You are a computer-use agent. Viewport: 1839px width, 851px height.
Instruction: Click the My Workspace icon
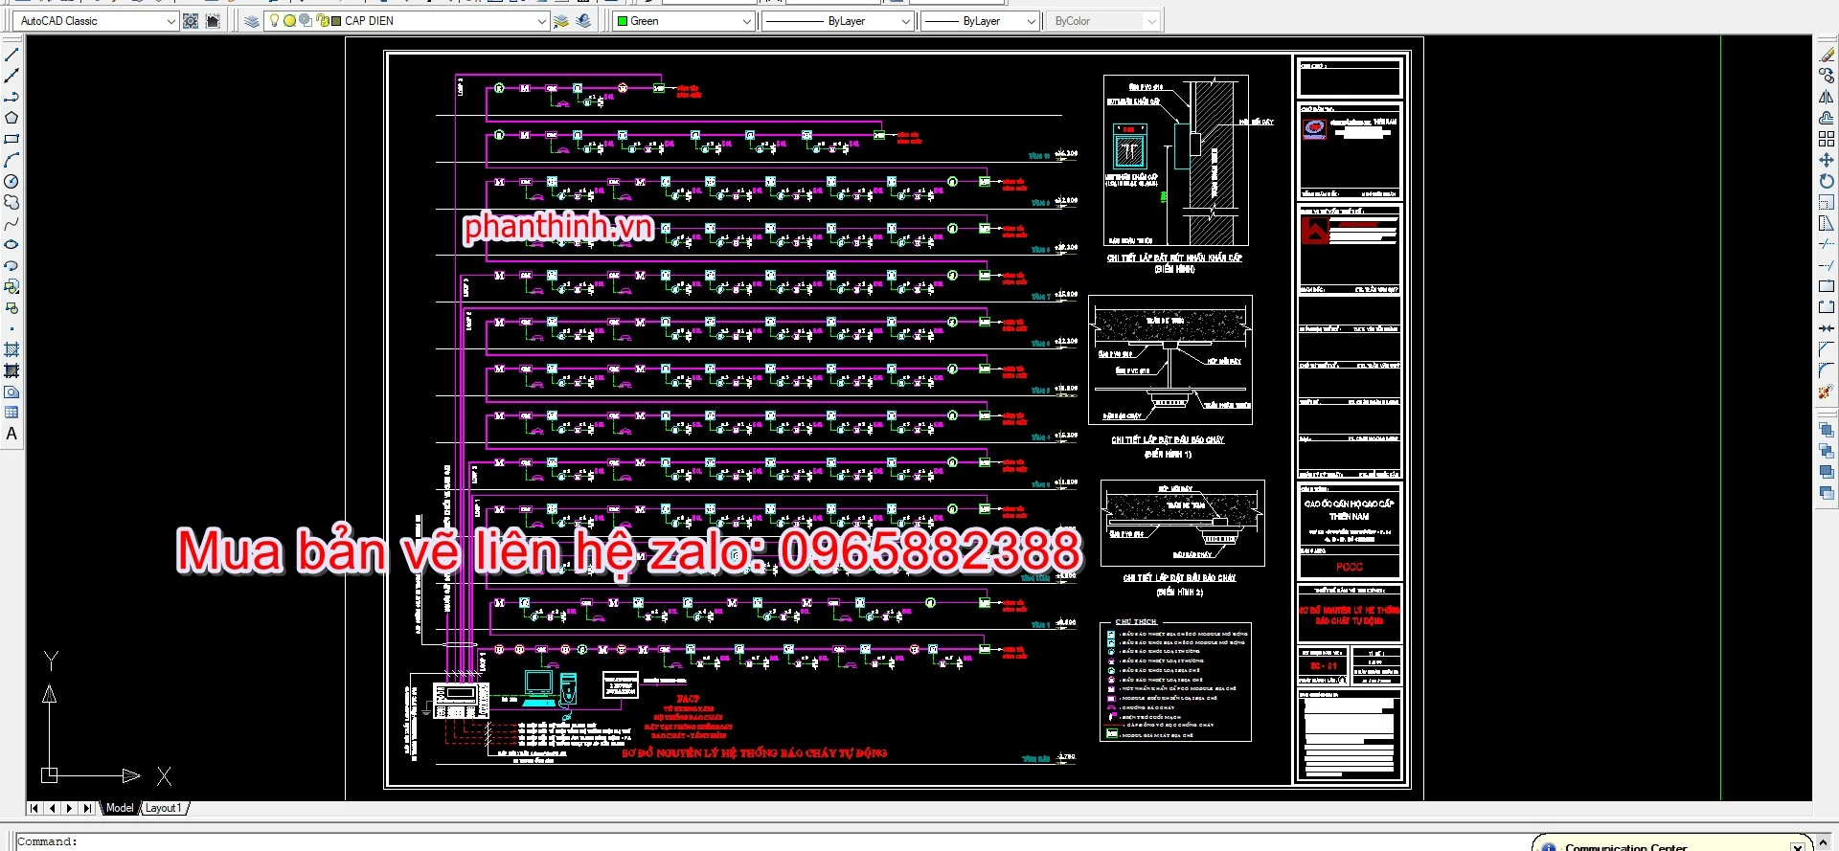(213, 20)
